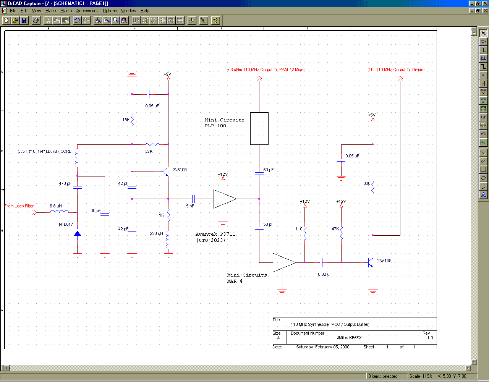Viewport: 489px width, 382px height.
Task: Click the 'TTL 110 MHz Output To Divider' label
Action: [396, 70]
